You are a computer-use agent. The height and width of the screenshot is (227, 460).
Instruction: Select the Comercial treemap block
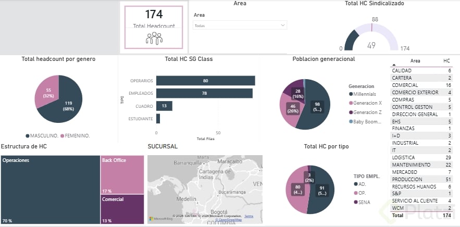(122, 209)
